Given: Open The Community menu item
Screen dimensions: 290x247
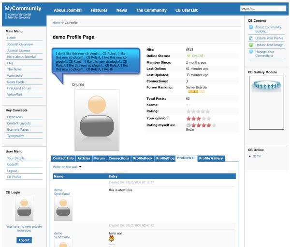Looking at the screenshot, I should (151, 10).
